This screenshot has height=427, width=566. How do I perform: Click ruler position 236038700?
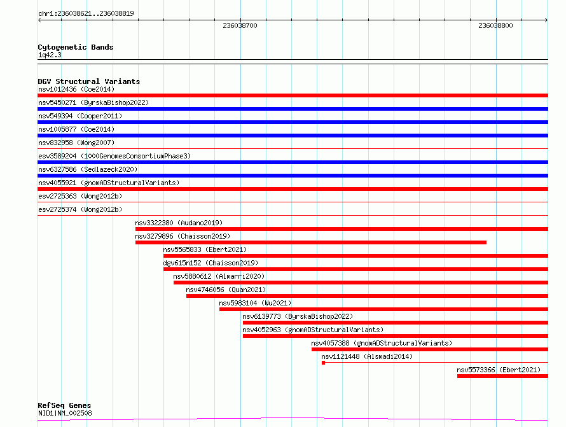(x=240, y=25)
